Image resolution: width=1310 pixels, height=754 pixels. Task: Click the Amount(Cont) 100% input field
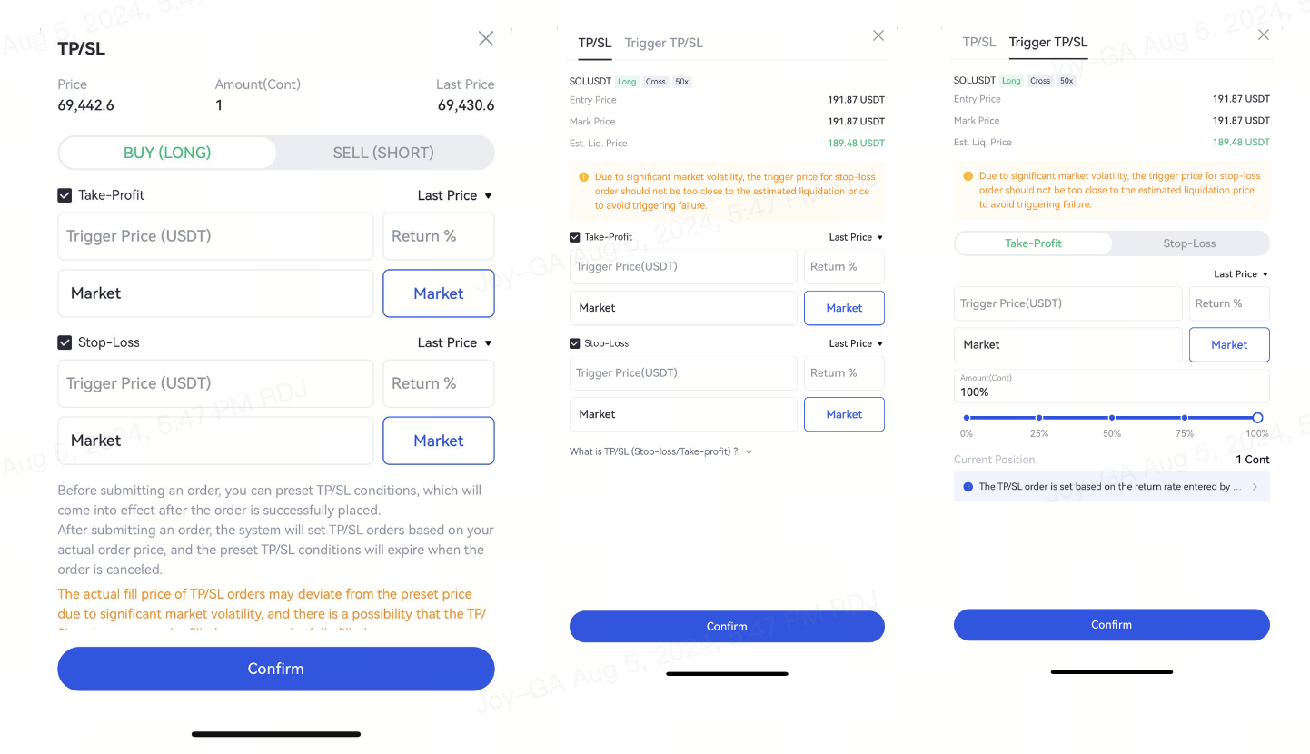pyautogui.click(x=1111, y=387)
